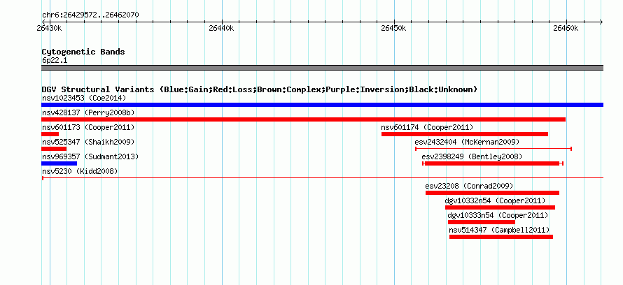This screenshot has width=623, height=285.
Task: Click the dgv10333n54 (Cooper2011) label
Action: point(498,215)
